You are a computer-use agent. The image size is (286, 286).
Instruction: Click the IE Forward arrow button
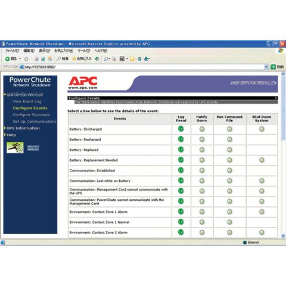26,59
